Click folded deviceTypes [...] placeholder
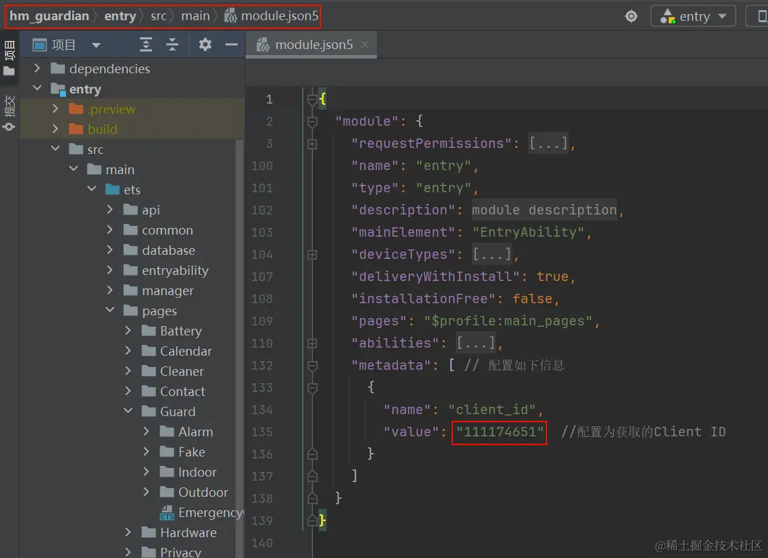Image resolution: width=768 pixels, height=558 pixels. pyautogui.click(x=492, y=254)
